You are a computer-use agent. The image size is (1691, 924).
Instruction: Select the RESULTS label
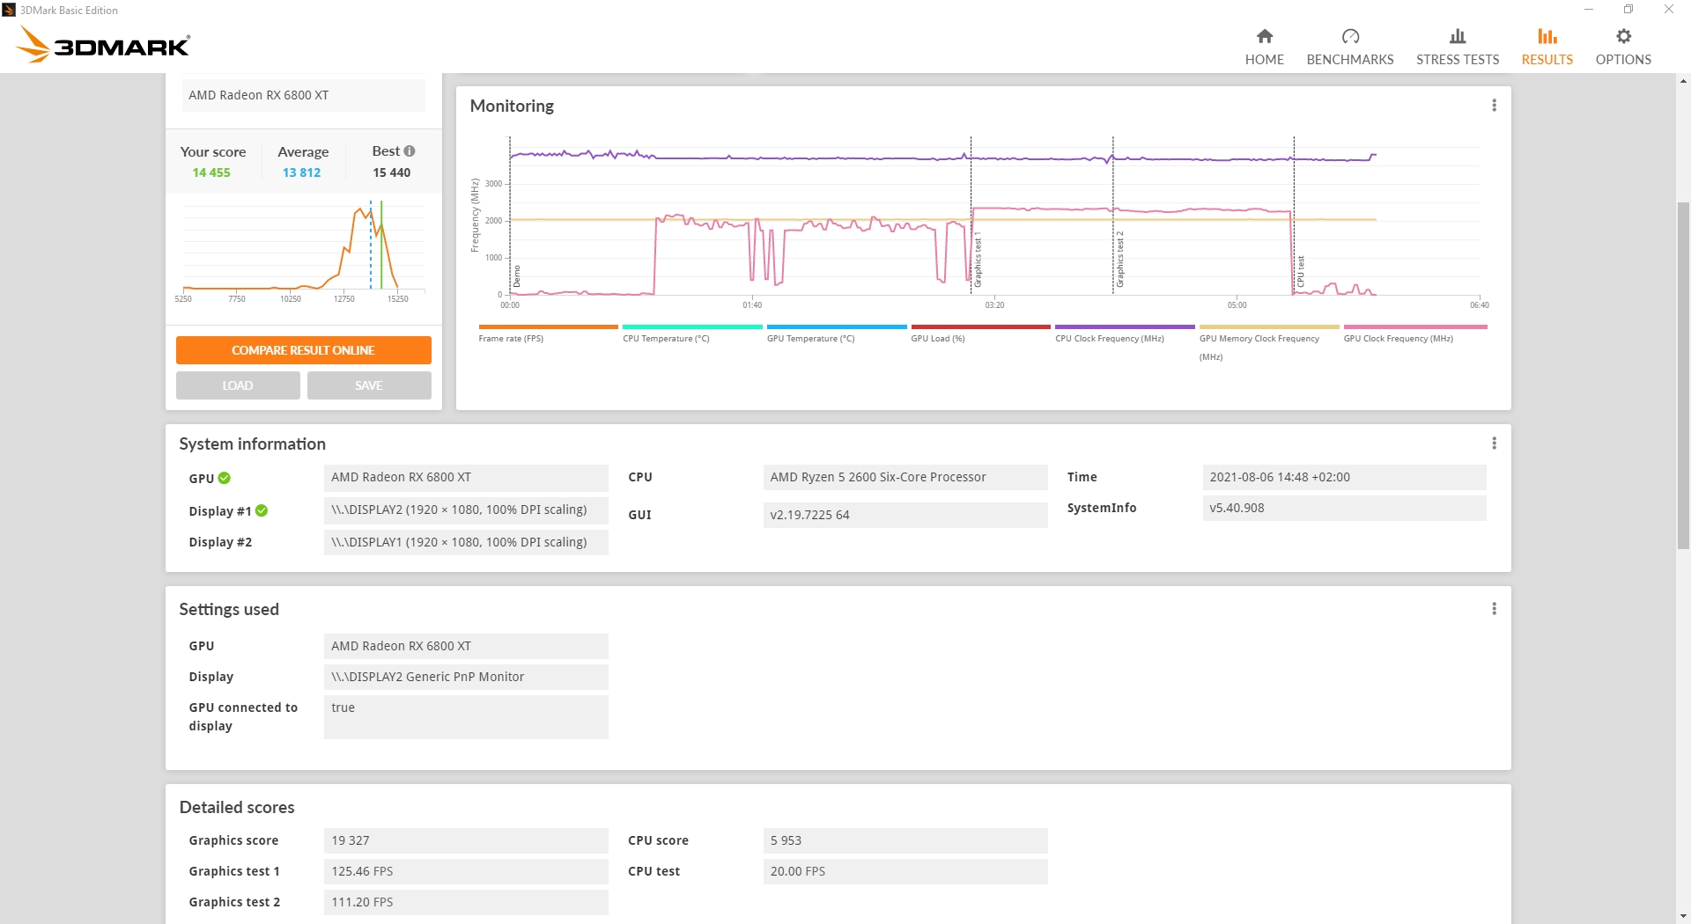pos(1547,60)
